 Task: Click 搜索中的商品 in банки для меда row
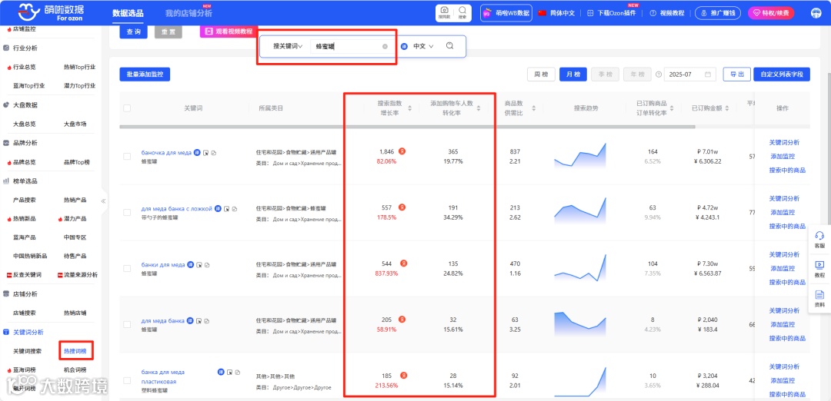pos(788,283)
